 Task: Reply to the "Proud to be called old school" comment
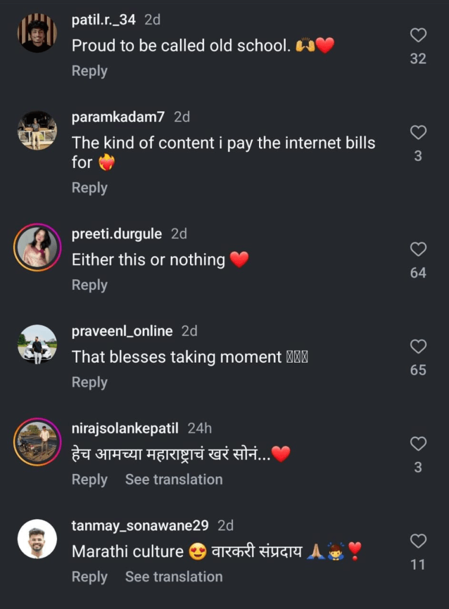point(89,71)
